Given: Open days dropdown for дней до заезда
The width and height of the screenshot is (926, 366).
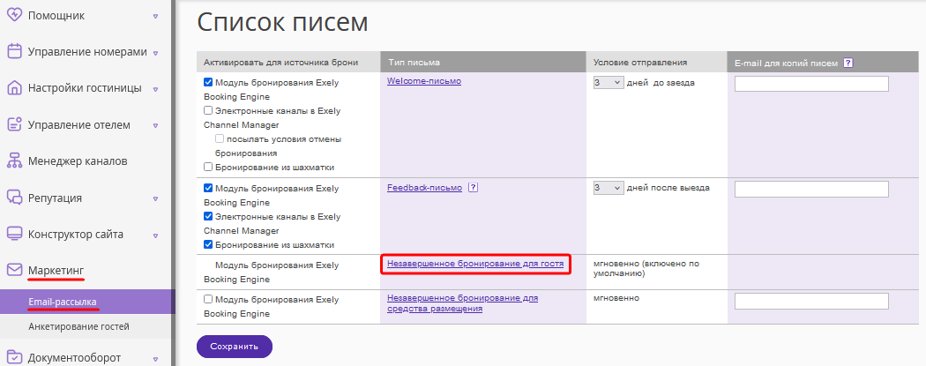Looking at the screenshot, I should pos(609,83).
